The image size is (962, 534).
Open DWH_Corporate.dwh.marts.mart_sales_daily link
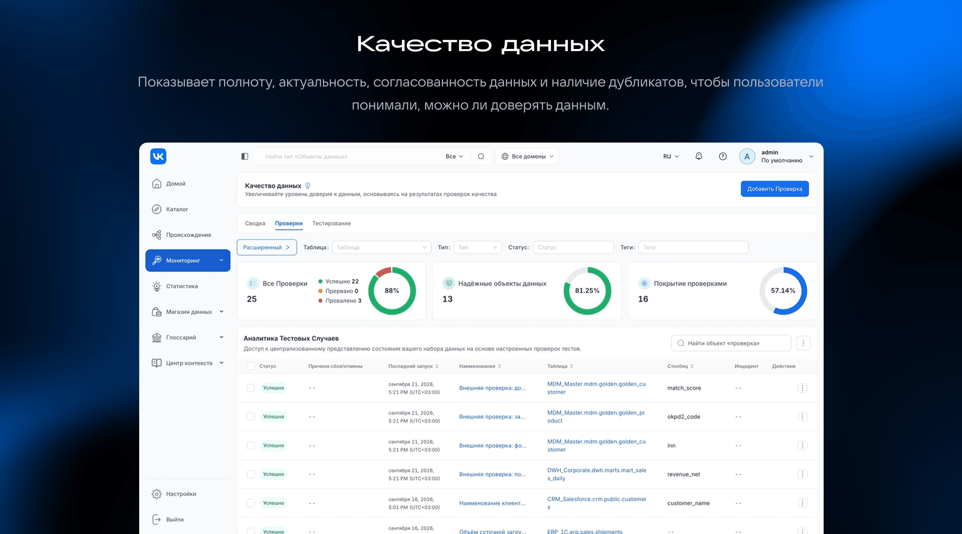pyautogui.click(x=597, y=474)
